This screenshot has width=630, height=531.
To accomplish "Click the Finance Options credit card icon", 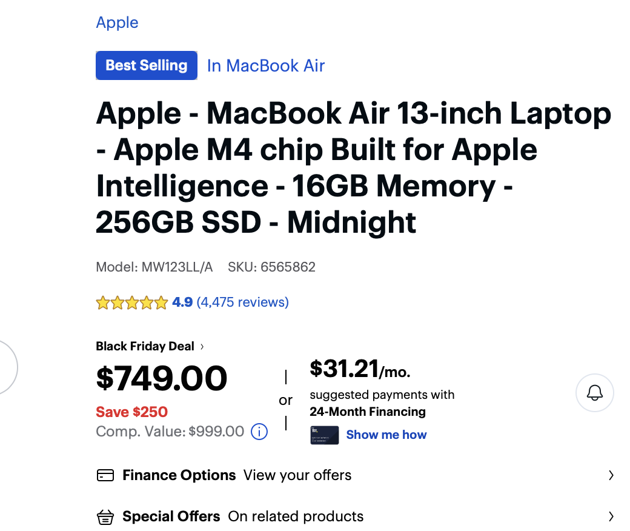I will tap(105, 475).
